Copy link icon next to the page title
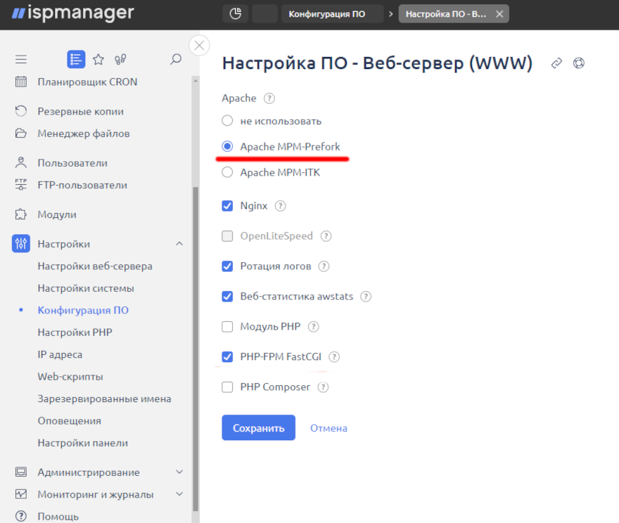 [556, 63]
